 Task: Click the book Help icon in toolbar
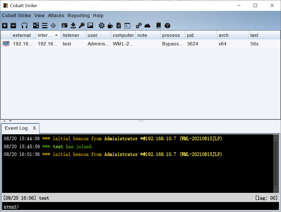coord(158,26)
